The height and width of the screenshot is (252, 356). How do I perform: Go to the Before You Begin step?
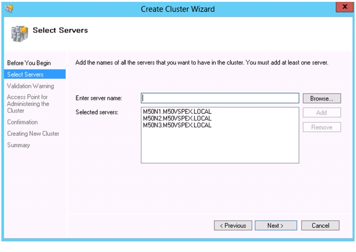tap(29, 63)
